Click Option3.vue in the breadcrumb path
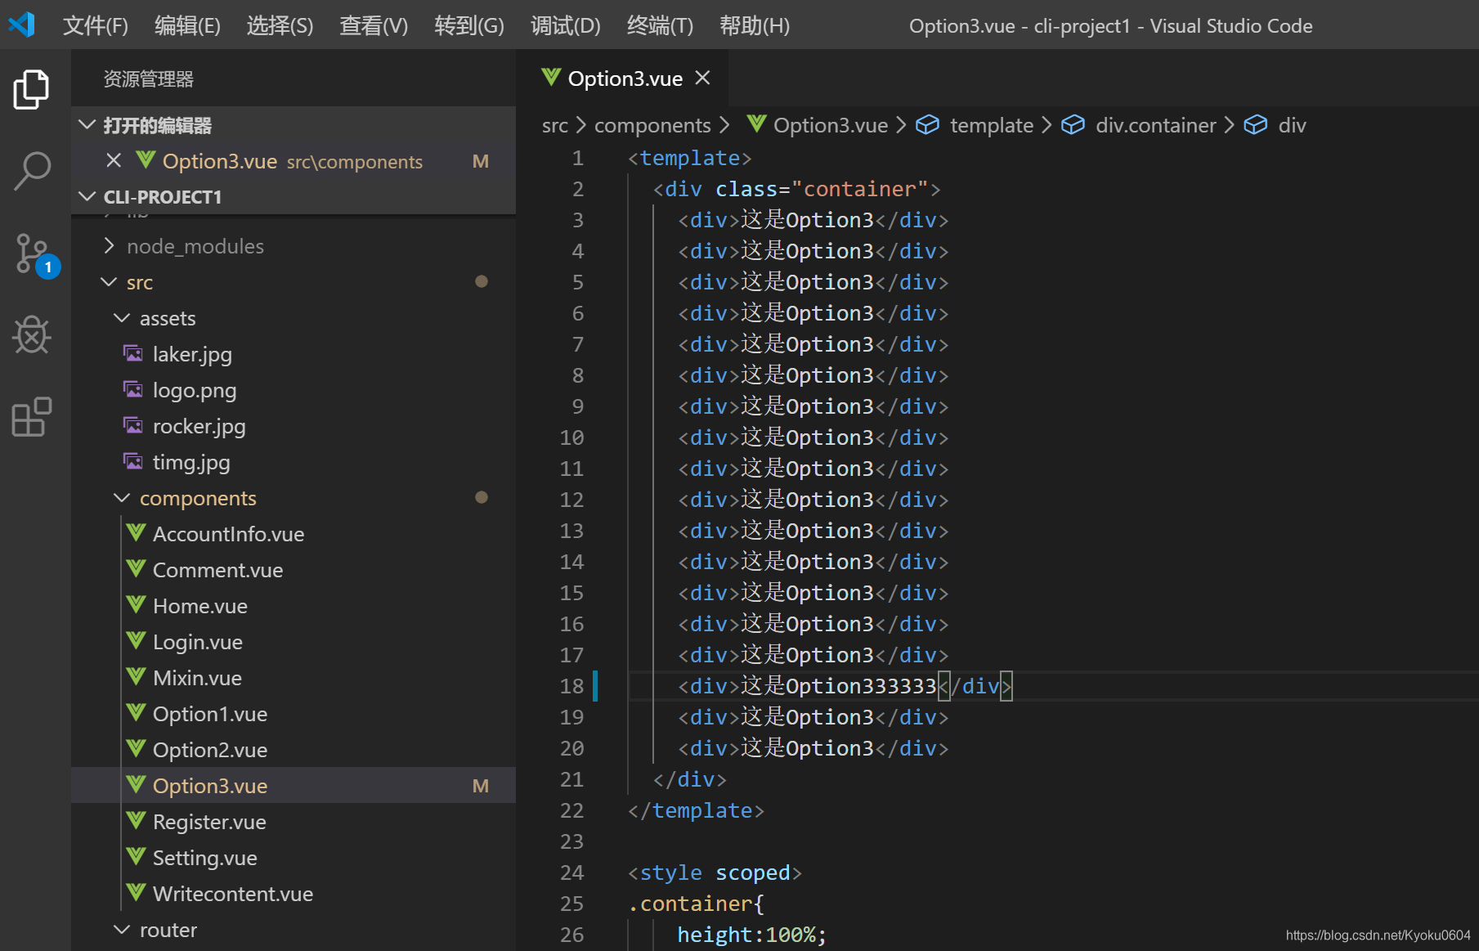Image resolution: width=1479 pixels, height=951 pixels. [831, 125]
